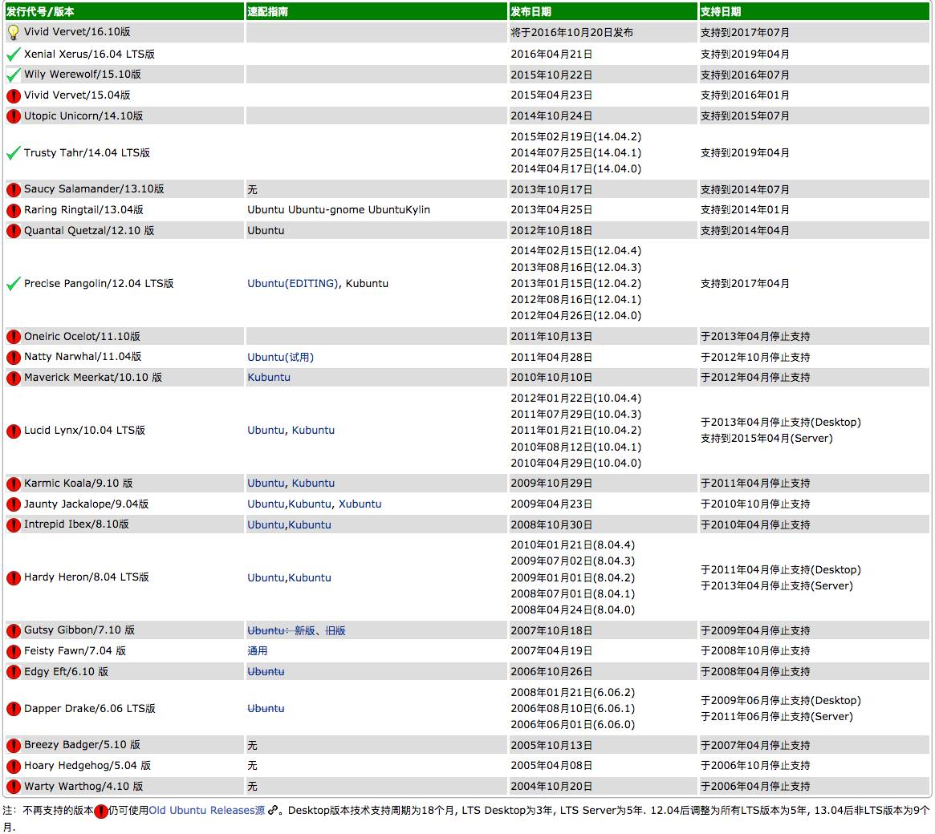This screenshot has height=834, width=935.
Task: Click green checkmark next to Xenial Xerus/16.04 LTS
Action: click(13, 55)
